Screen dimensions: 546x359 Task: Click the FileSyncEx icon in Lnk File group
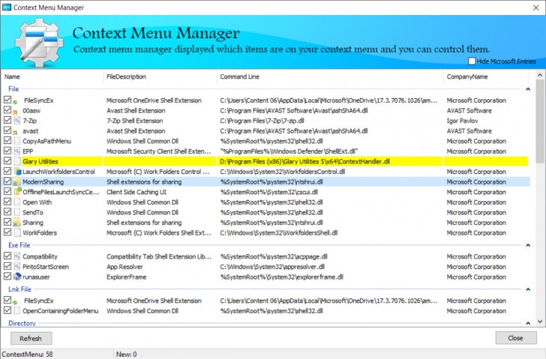click(15, 302)
